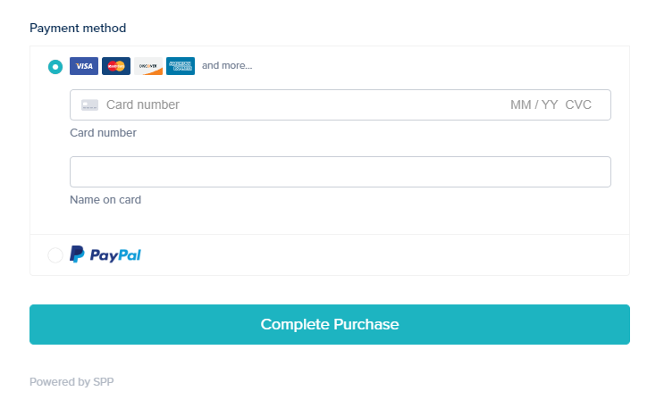
Task: Open the Powered by SPP link
Action: (x=71, y=382)
